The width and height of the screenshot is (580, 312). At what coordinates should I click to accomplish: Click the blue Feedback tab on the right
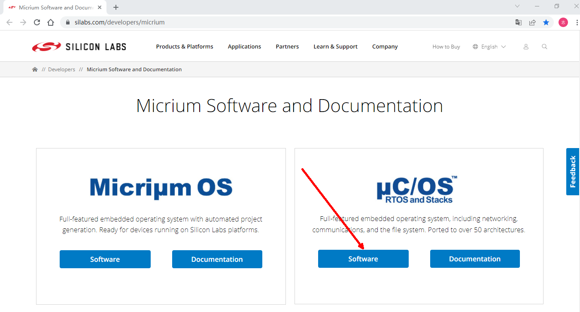(573, 172)
